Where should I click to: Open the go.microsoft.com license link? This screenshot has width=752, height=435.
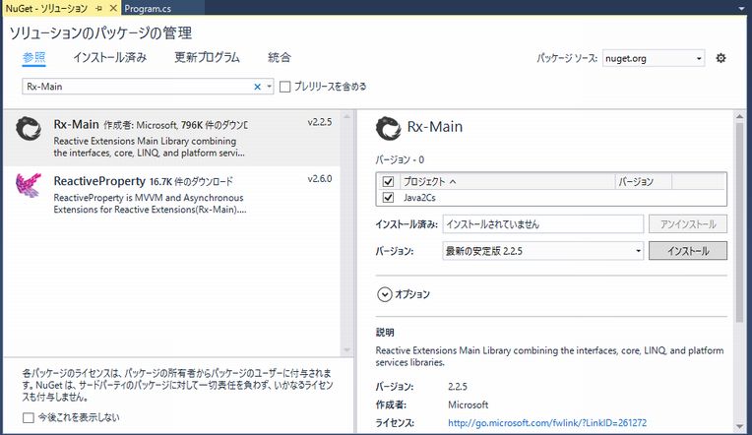click(546, 423)
